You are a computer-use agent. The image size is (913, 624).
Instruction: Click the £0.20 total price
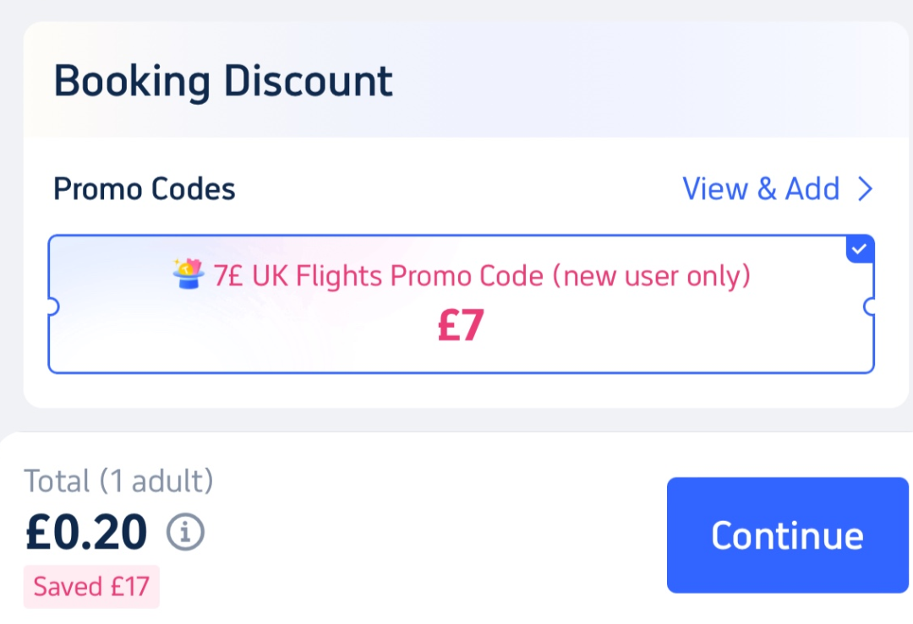point(86,532)
